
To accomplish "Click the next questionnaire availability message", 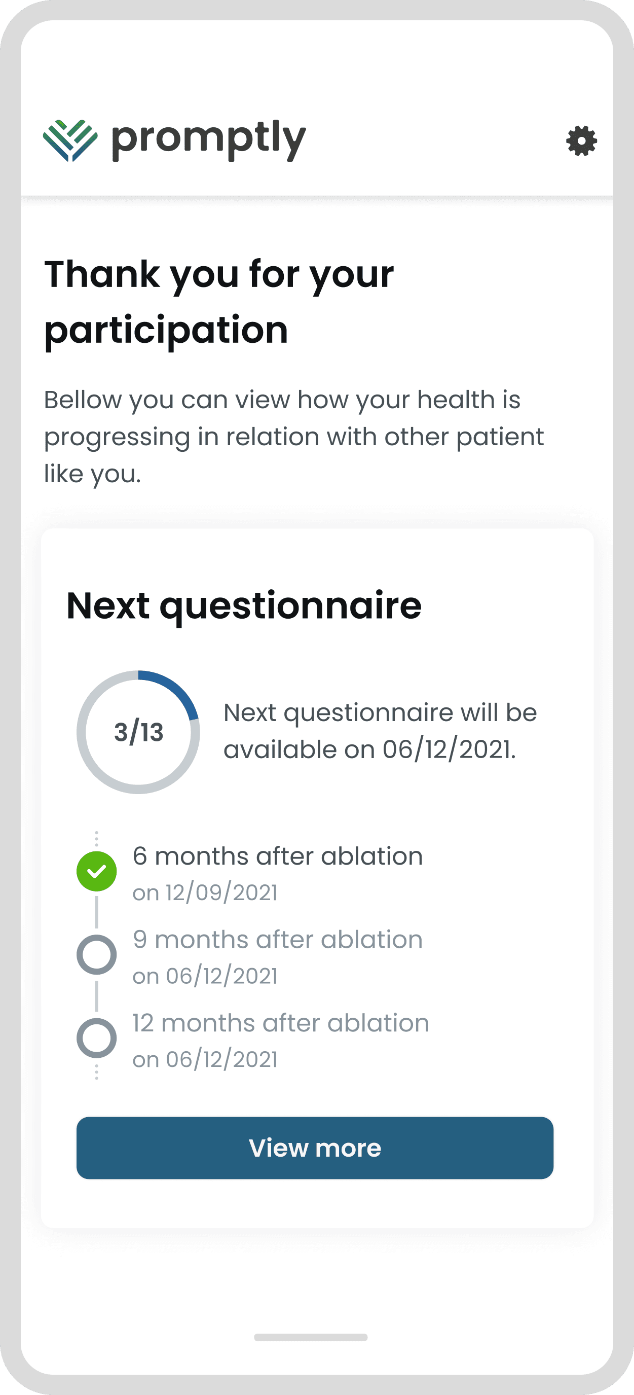I will [380, 731].
